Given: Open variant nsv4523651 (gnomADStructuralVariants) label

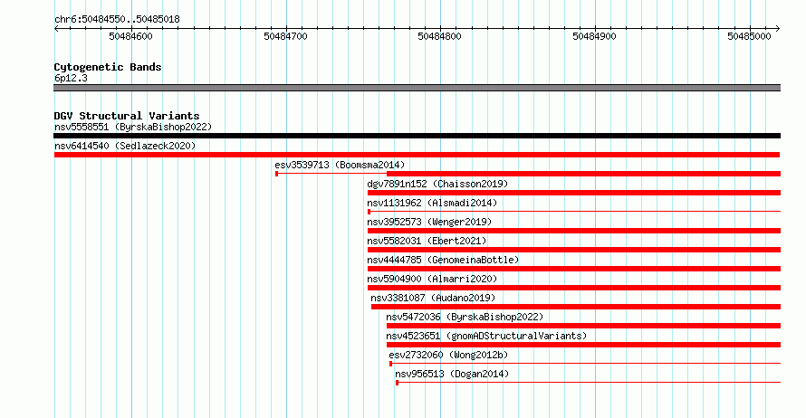Looking at the screenshot, I should pyautogui.click(x=486, y=336).
